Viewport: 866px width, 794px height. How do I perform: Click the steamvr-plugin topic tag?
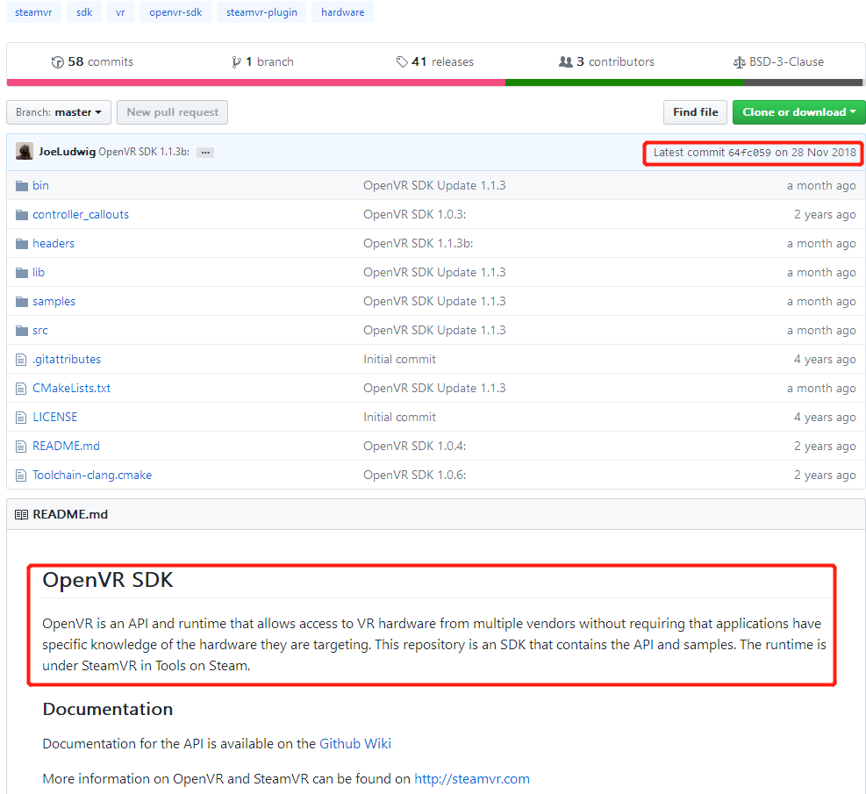point(261,12)
